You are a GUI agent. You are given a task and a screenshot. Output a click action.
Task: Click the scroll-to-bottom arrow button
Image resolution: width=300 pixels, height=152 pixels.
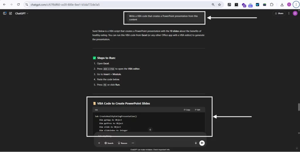[150, 129]
